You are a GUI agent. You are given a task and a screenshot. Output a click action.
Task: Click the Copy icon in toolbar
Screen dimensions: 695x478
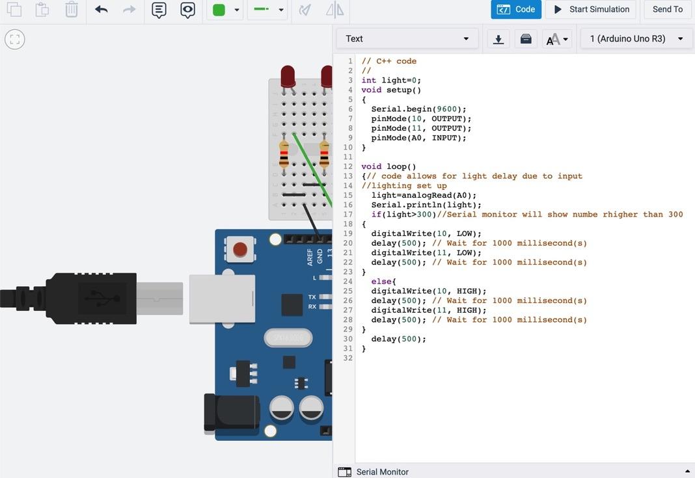pyautogui.click(x=14, y=9)
